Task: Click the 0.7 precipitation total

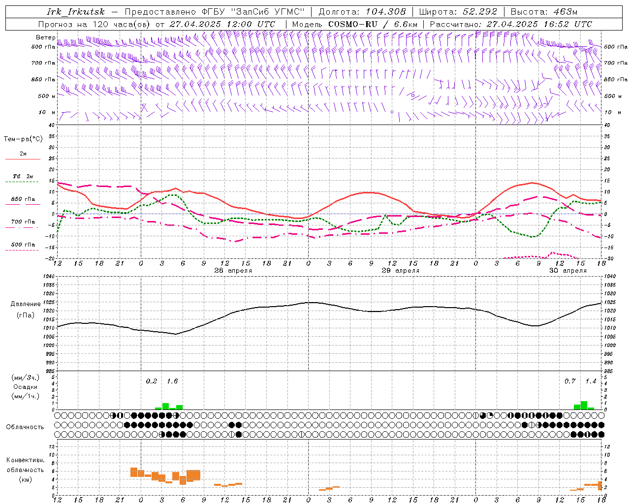Action: [570, 381]
